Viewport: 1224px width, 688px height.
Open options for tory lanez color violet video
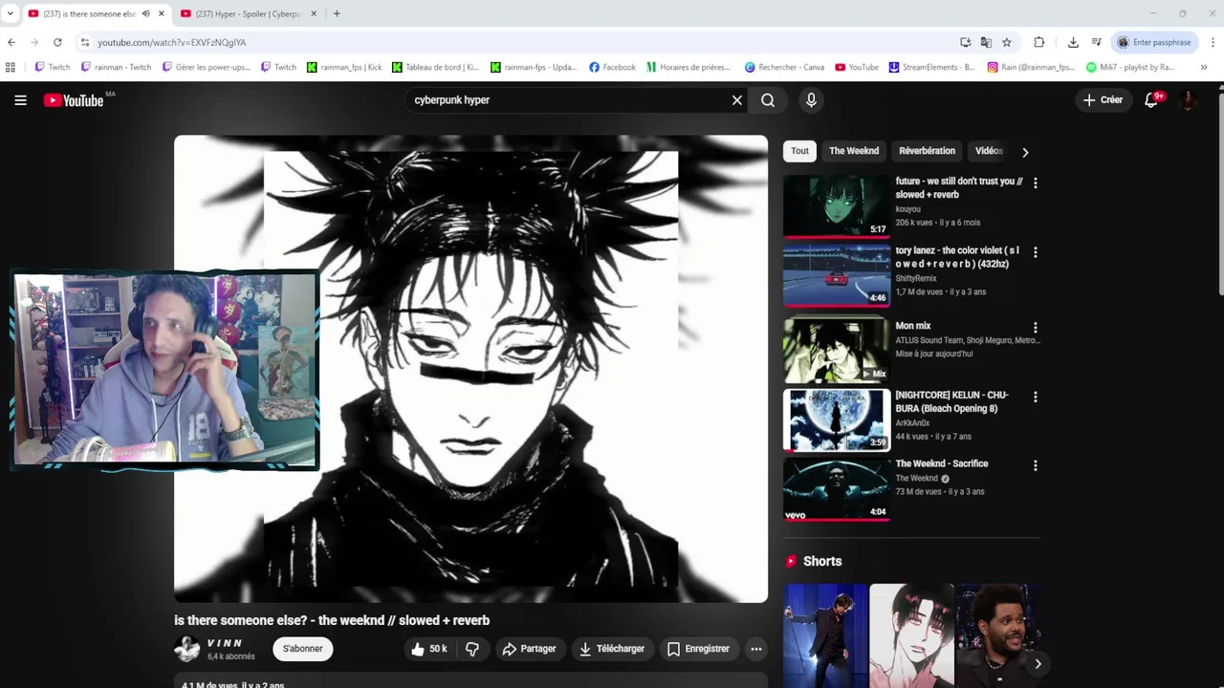(x=1035, y=252)
